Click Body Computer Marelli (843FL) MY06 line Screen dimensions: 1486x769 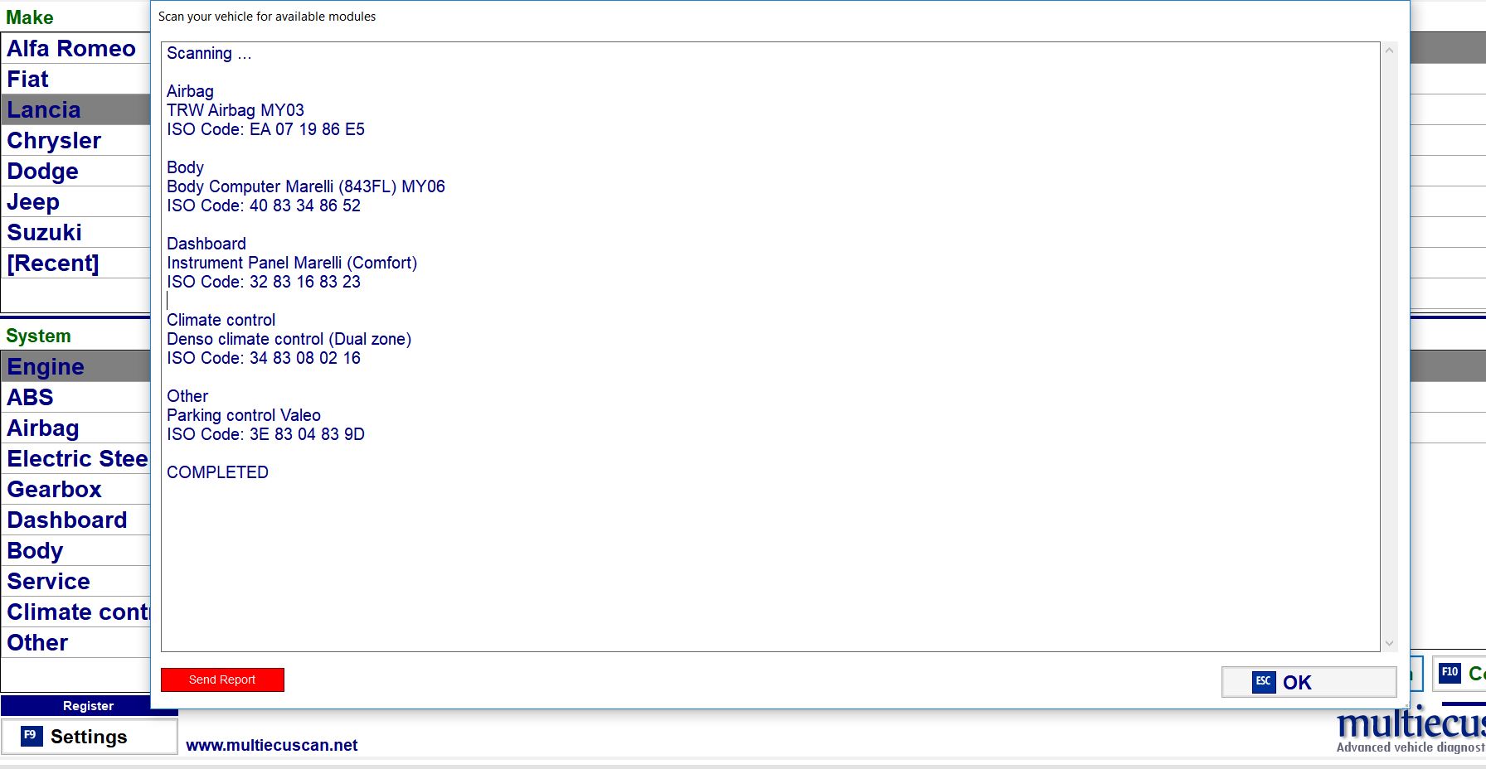click(x=306, y=186)
